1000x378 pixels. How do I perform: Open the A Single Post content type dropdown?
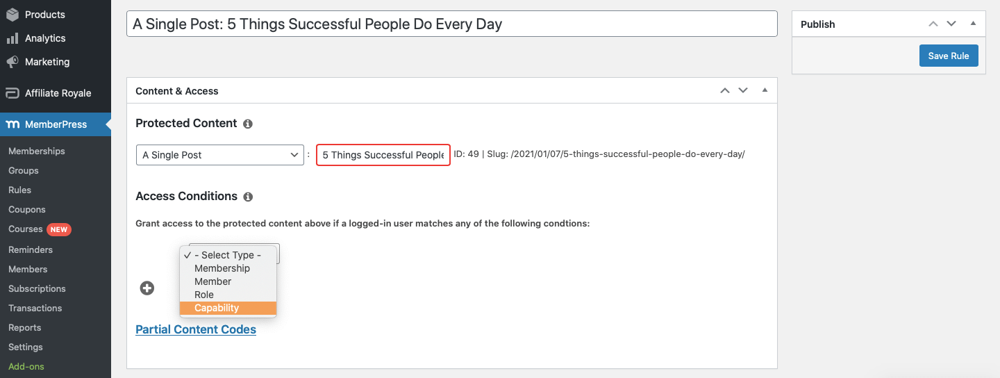point(219,155)
